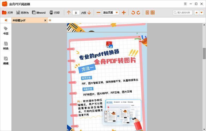This screenshot has width=206, height=131.
Task: Zoom in with the plus icon
Action: click(x=124, y=13)
